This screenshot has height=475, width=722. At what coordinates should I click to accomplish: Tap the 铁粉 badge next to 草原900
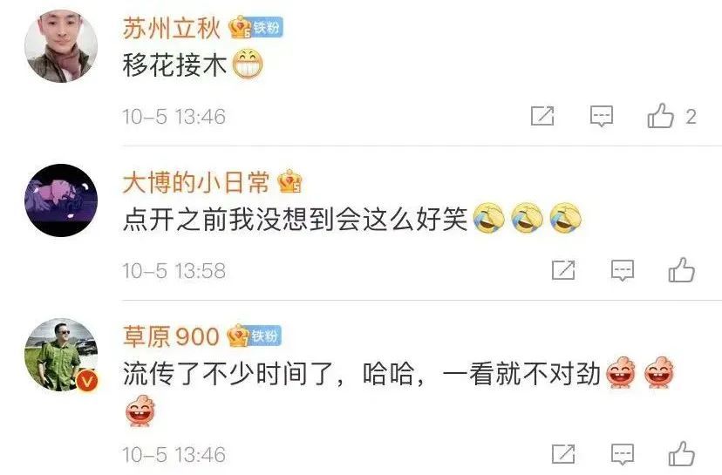265,336
